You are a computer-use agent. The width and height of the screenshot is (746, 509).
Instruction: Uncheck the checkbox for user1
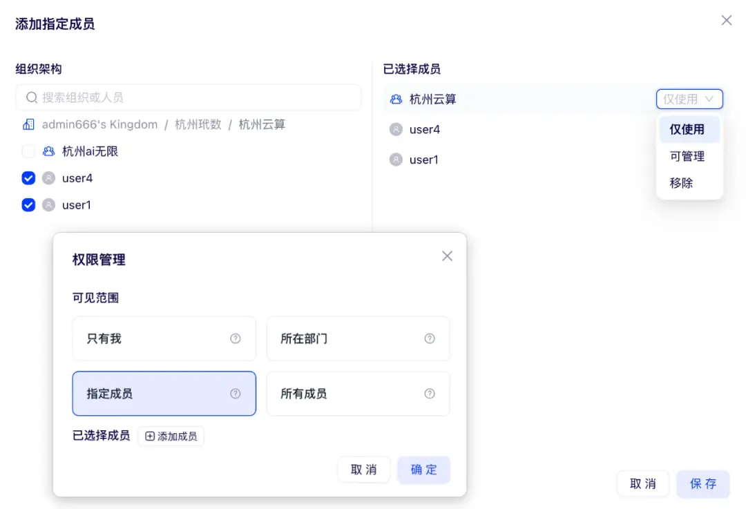pos(28,205)
